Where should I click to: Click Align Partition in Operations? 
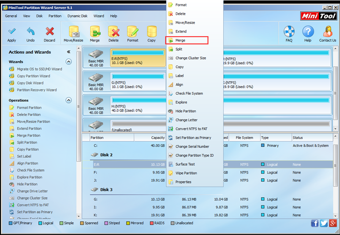27,163
